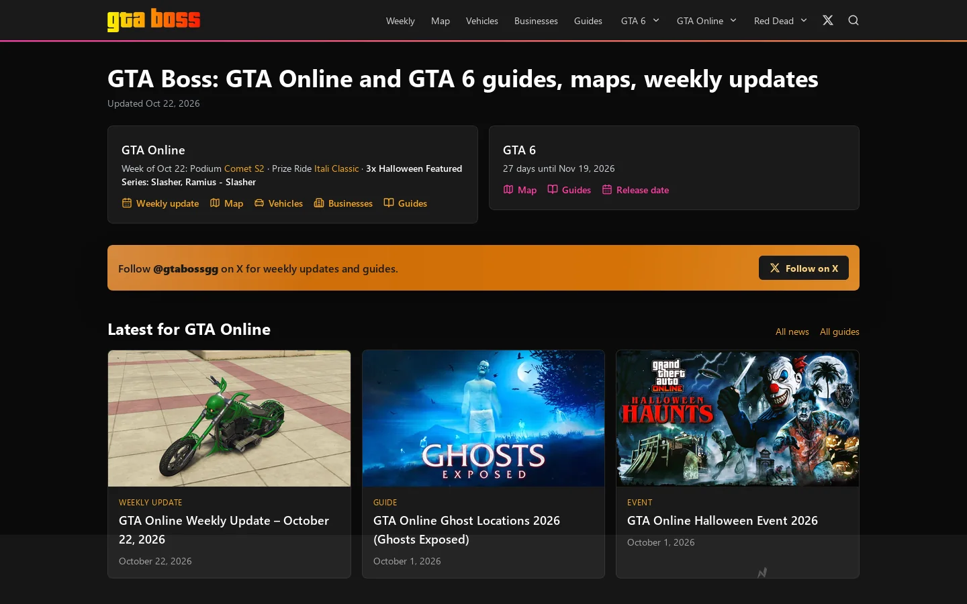This screenshot has width=967, height=604.
Task: Click the Itali Classic prize ride link
Action: [336, 168]
